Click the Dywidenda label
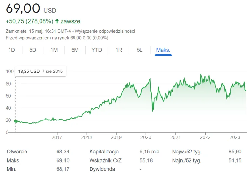247x176 pixels. [102, 169]
